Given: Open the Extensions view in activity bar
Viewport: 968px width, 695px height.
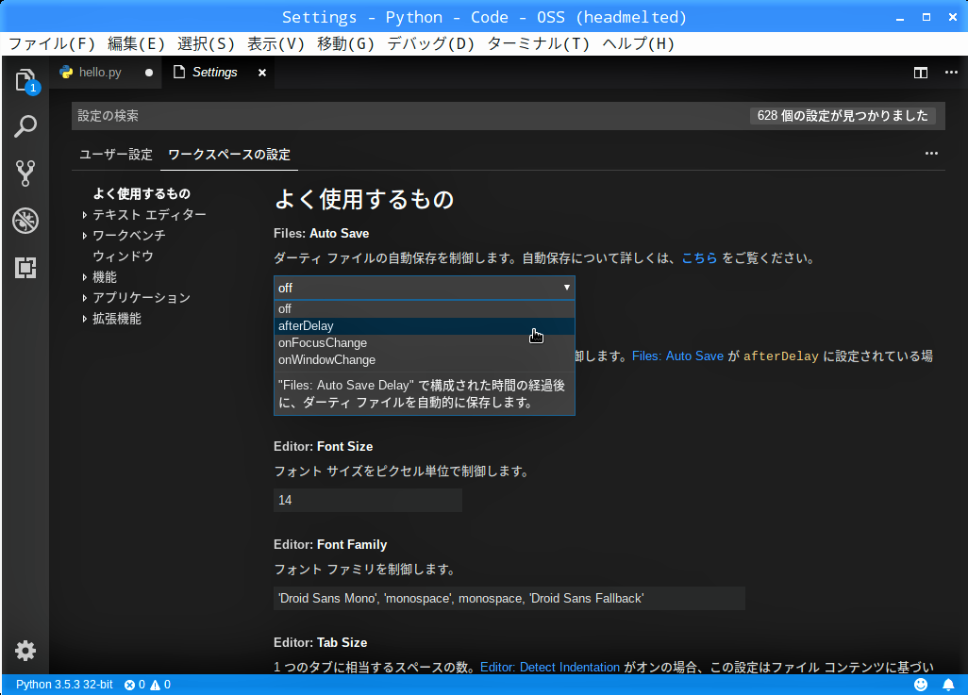Looking at the screenshot, I should 25,268.
